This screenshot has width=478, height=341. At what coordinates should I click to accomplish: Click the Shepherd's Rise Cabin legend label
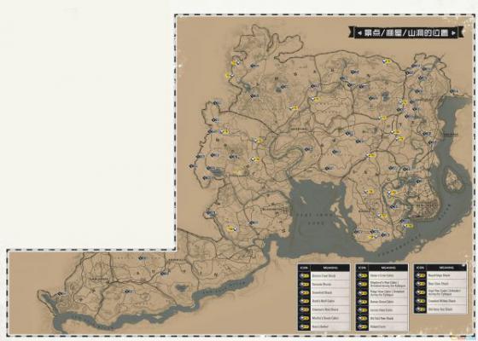point(388,285)
